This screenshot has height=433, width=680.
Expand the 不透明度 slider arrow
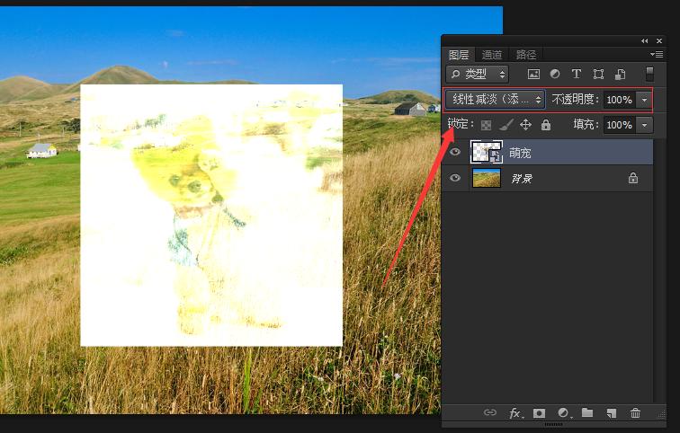tap(644, 100)
